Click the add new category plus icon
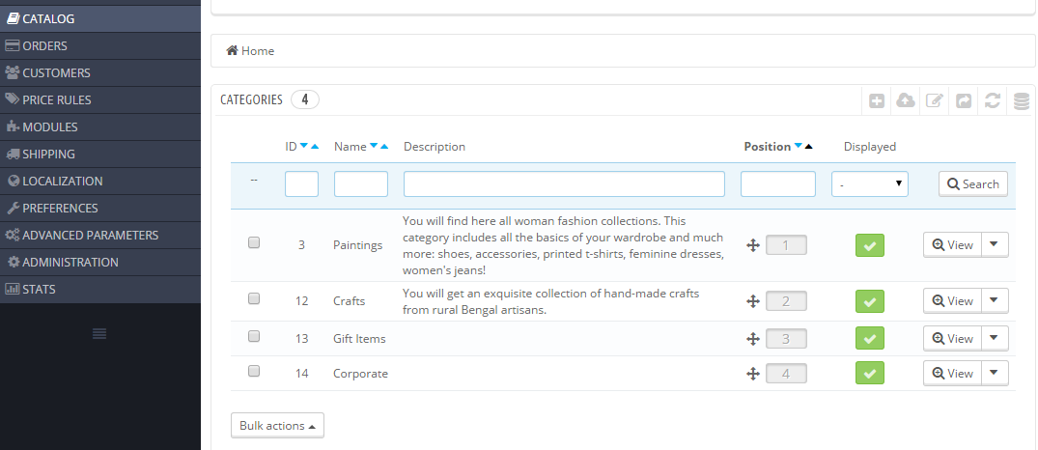Screen dimensions: 1038x450 tap(877, 100)
